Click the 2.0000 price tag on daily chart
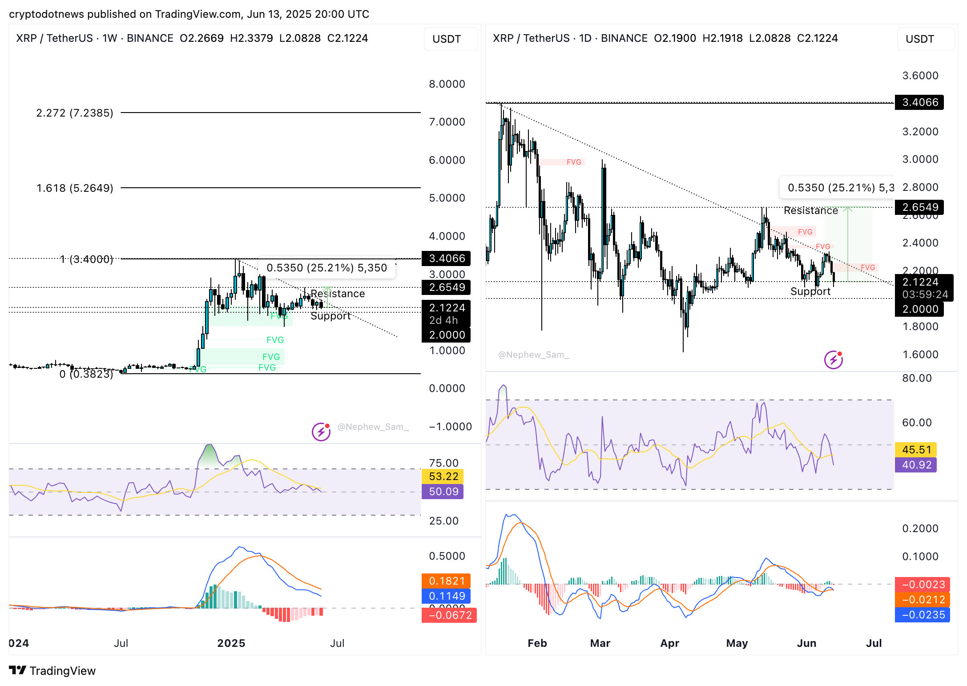The width and height of the screenshot is (967, 686). tap(919, 309)
